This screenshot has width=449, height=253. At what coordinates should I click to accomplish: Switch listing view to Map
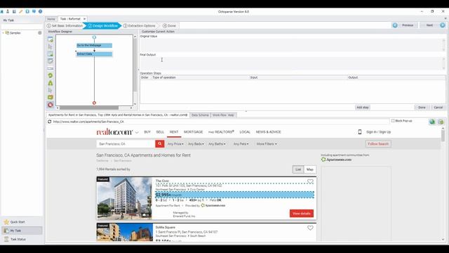[310, 169]
